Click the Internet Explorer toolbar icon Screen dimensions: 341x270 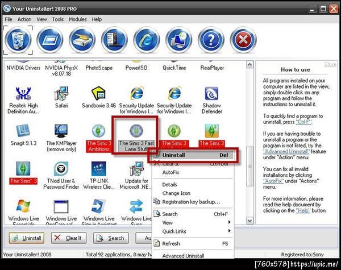click(x=147, y=40)
